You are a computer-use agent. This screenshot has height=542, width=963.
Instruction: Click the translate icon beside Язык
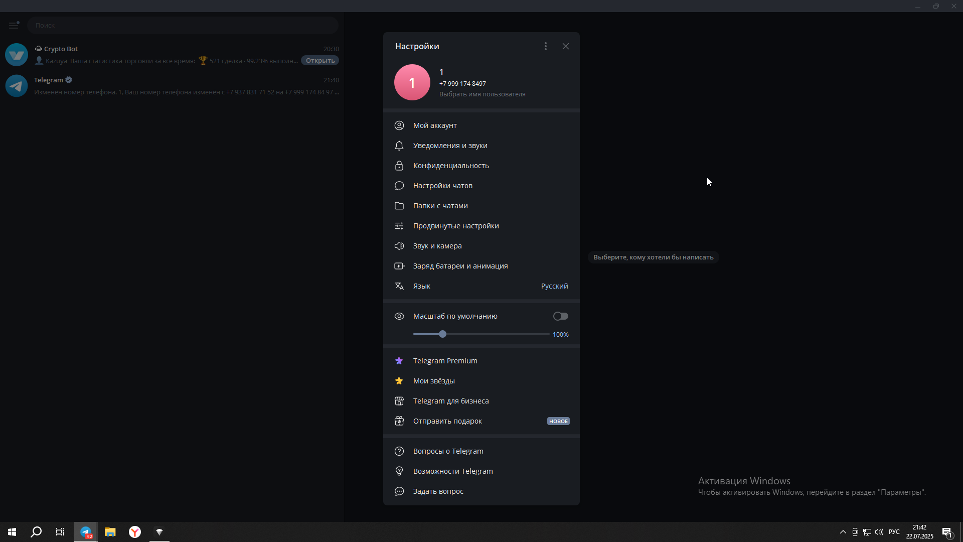(399, 286)
